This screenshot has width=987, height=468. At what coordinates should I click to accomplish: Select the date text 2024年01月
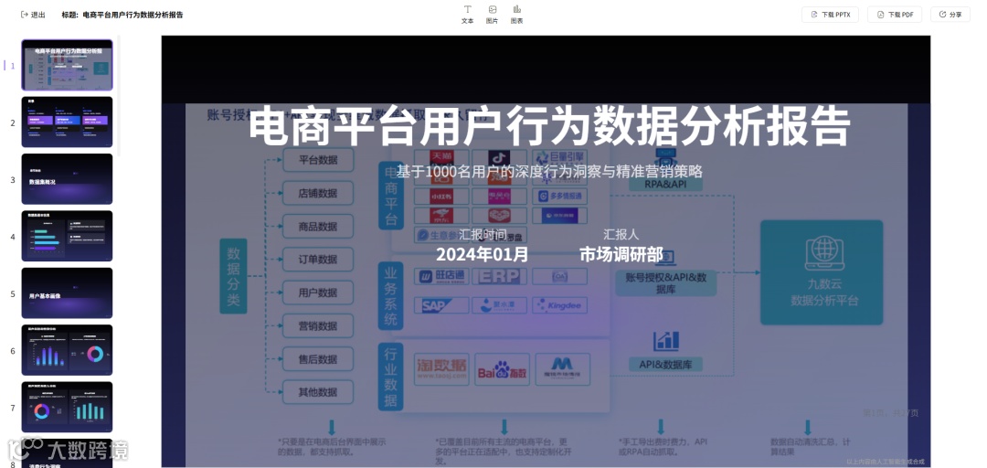[483, 254]
